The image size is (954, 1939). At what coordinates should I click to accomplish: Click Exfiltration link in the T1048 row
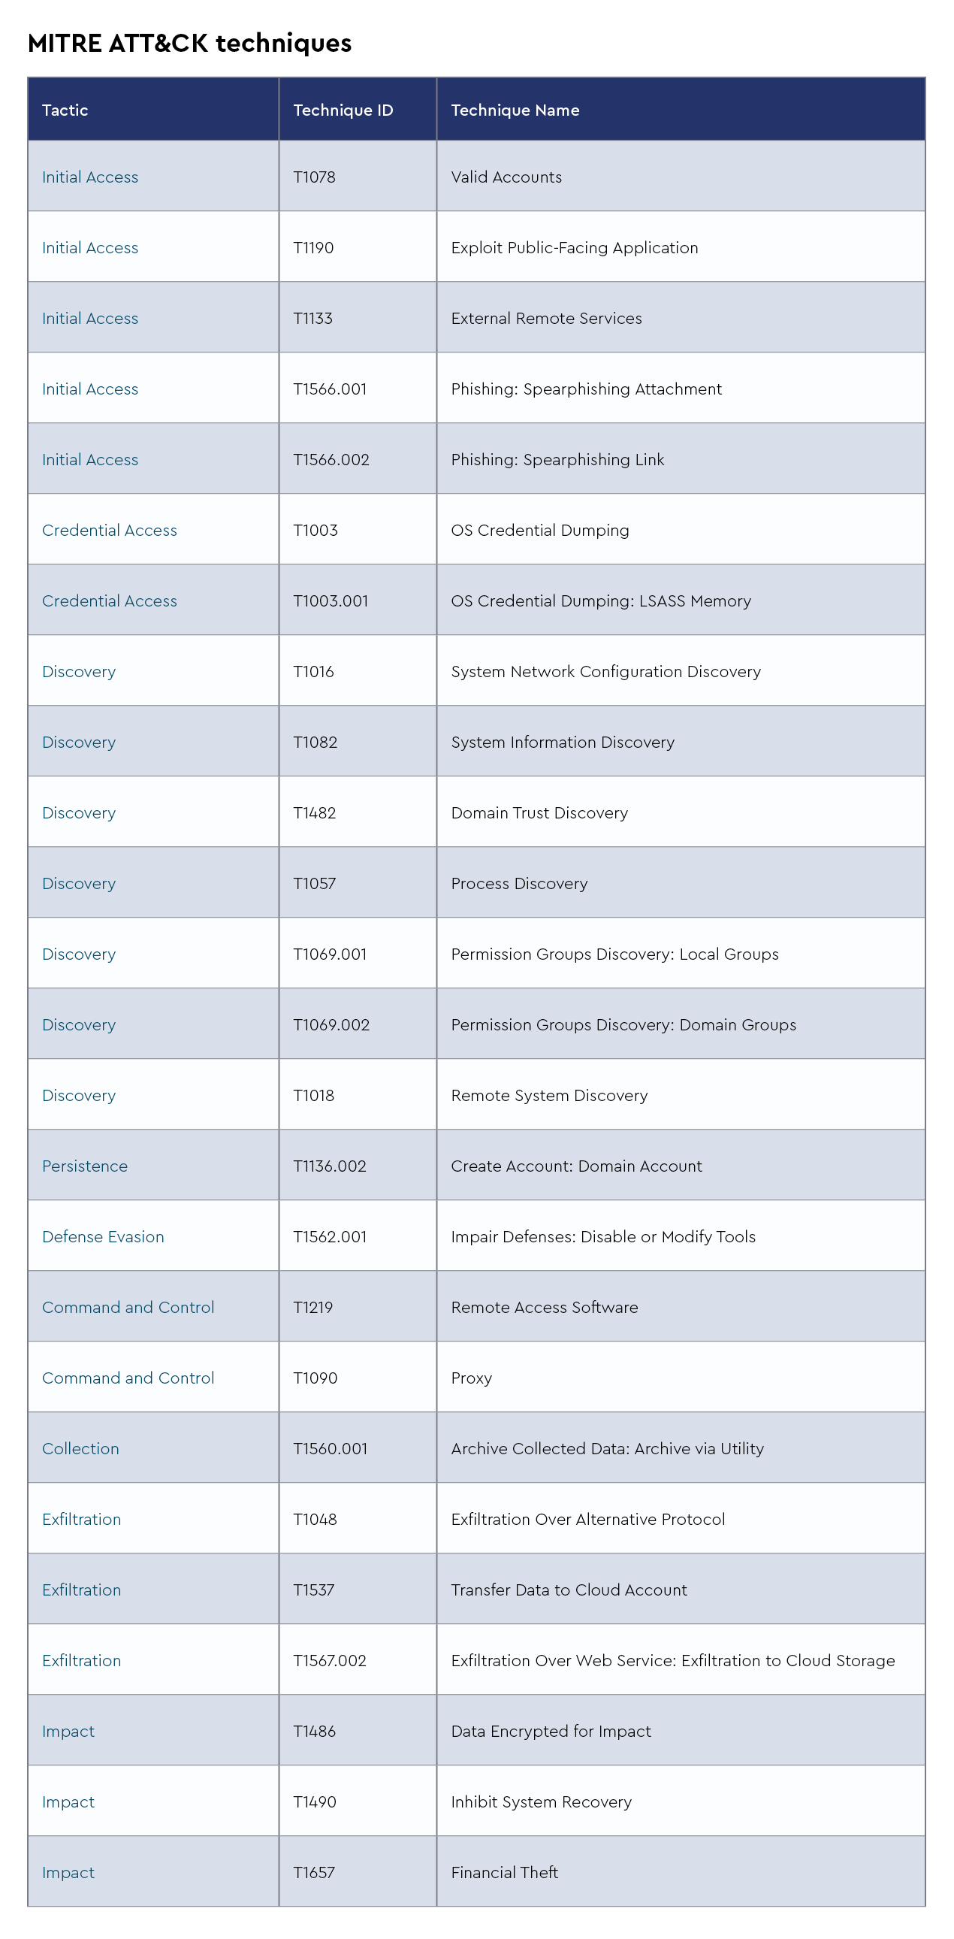81,1519
